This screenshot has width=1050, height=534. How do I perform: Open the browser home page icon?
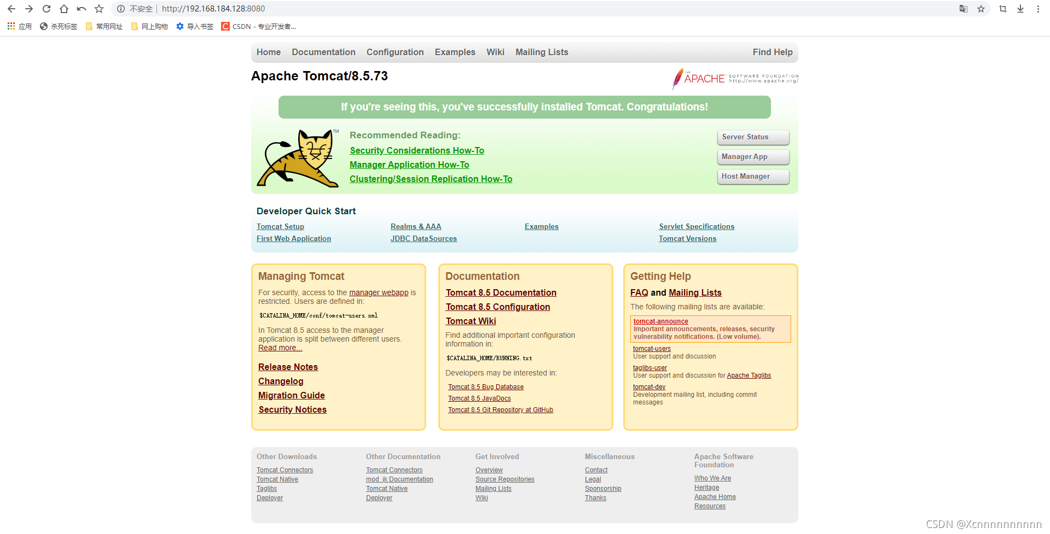(x=64, y=9)
